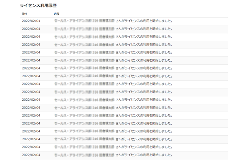This screenshot has width=247, height=160.
Task: Click the blurred user name in the sixth row
Action: click(84, 60)
